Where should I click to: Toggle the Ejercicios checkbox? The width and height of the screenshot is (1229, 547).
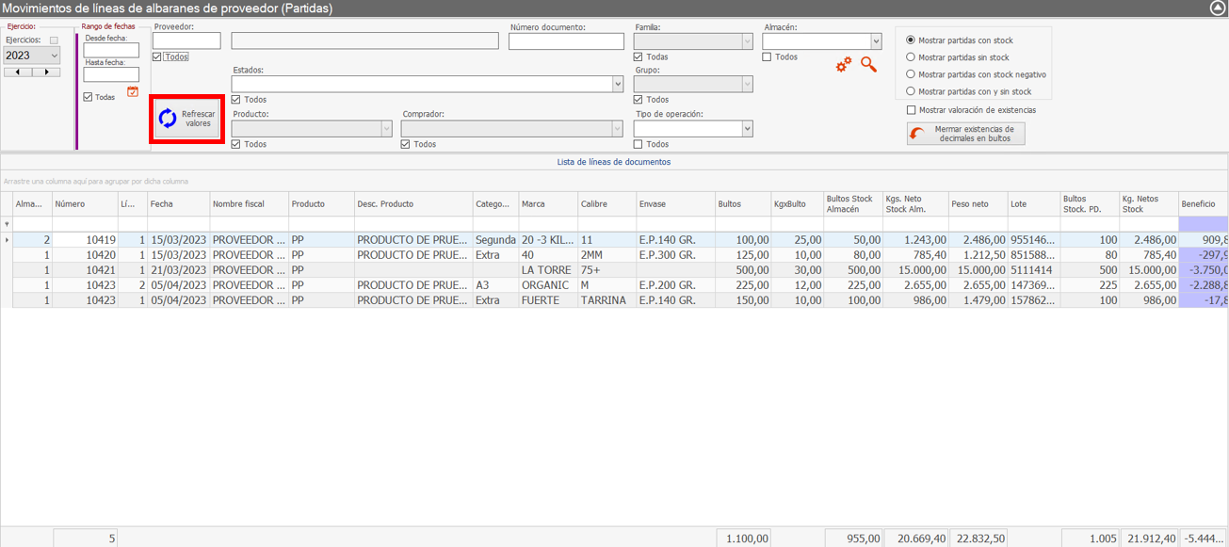tap(54, 40)
